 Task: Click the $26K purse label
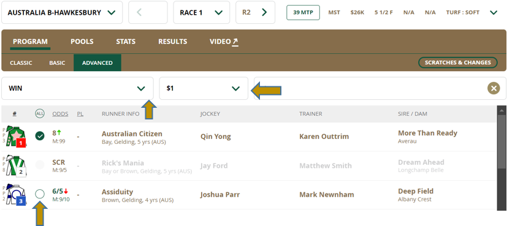click(x=357, y=12)
